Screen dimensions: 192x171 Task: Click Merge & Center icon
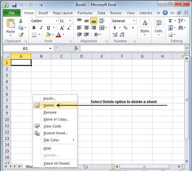point(101,28)
